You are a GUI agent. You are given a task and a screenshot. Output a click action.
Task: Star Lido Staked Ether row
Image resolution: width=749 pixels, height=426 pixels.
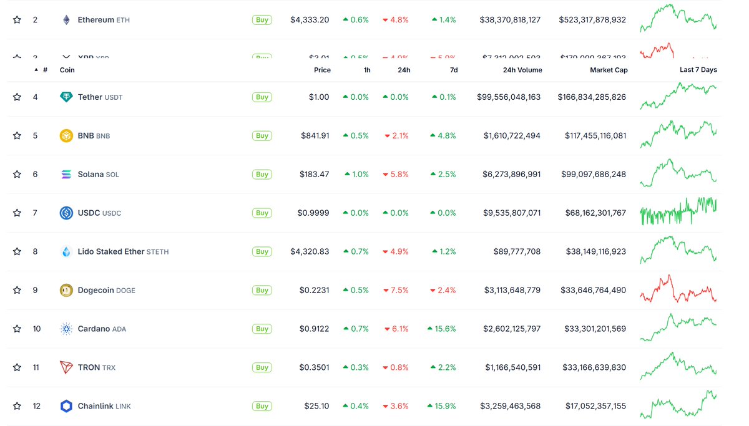(17, 251)
